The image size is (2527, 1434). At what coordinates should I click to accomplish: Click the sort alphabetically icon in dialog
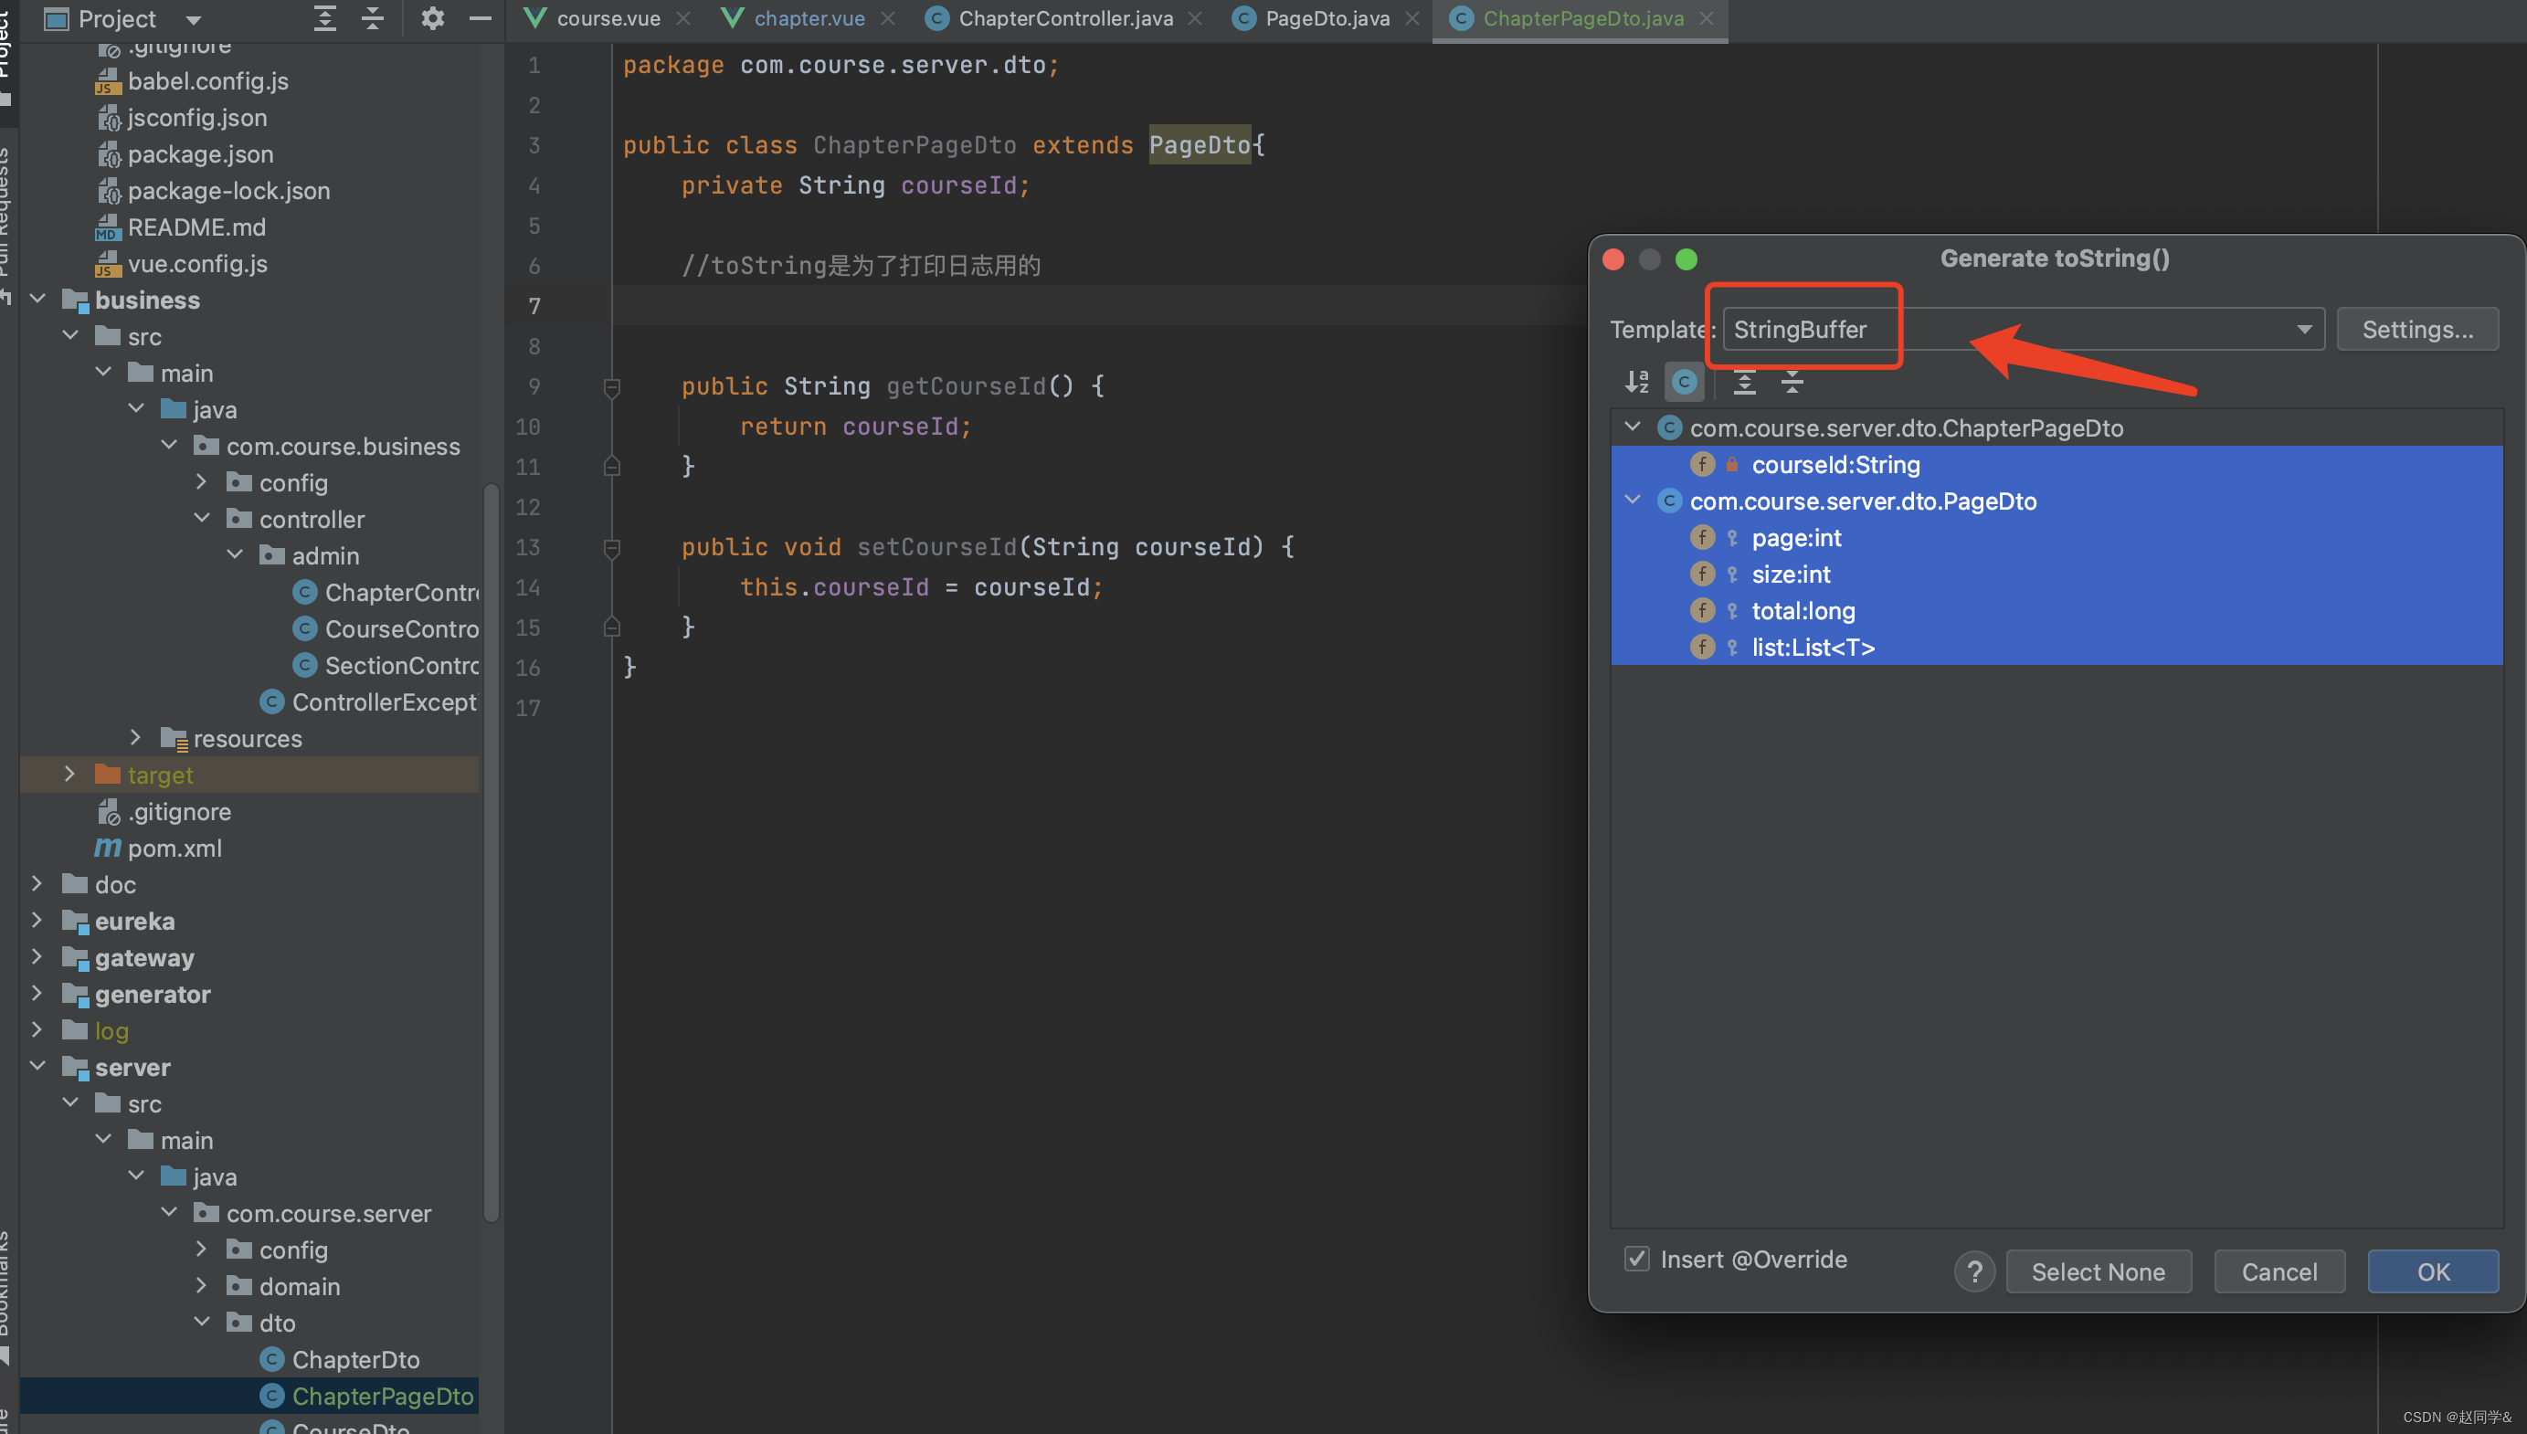[x=1637, y=382]
